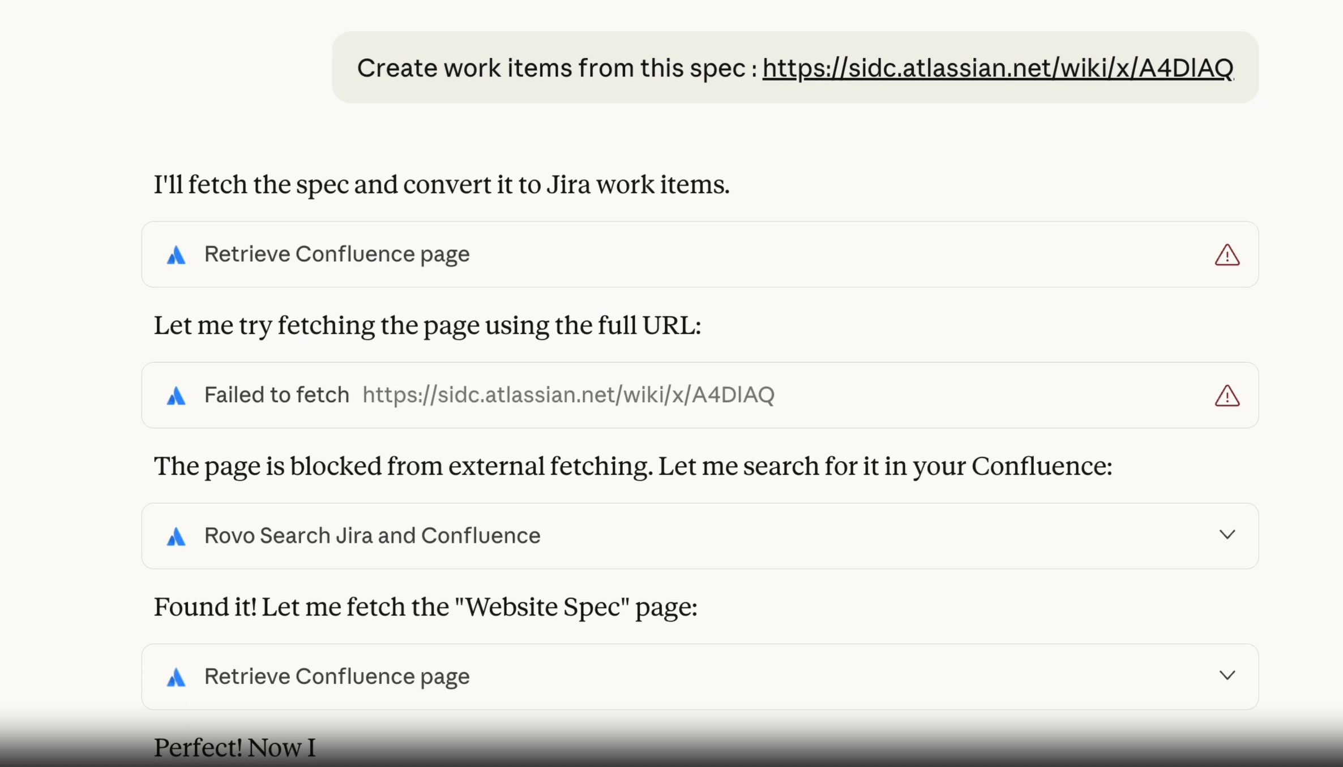The height and width of the screenshot is (767, 1343).
Task: Open the sidc.atlassian.net spec link in user message
Action: pos(998,68)
